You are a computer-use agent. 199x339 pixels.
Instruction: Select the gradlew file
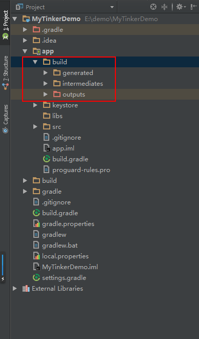tap(54, 235)
